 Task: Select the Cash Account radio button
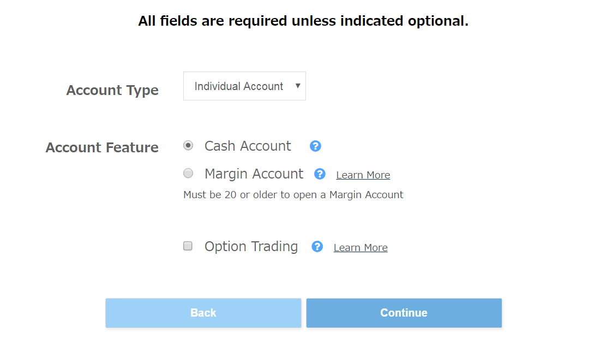[188, 146]
